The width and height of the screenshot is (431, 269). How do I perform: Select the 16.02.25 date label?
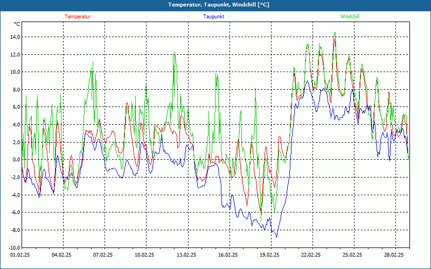click(227, 256)
